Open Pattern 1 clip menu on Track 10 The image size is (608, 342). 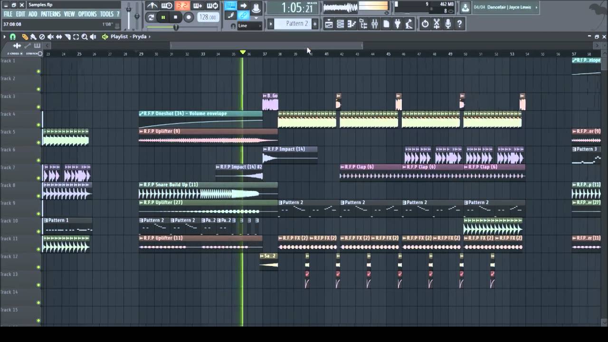click(46, 220)
